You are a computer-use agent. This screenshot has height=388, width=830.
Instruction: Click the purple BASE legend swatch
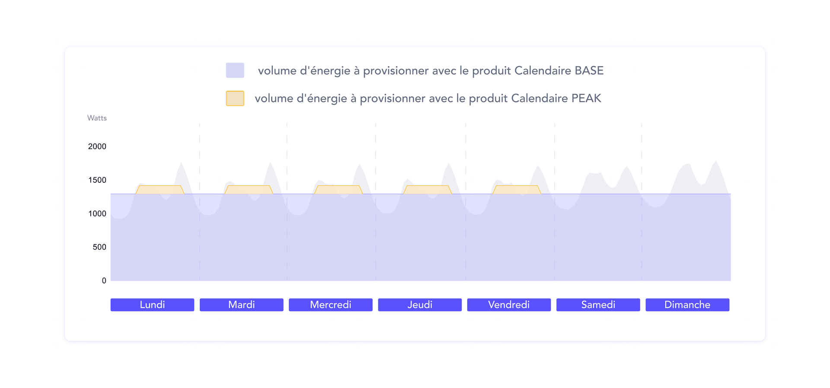coord(235,70)
